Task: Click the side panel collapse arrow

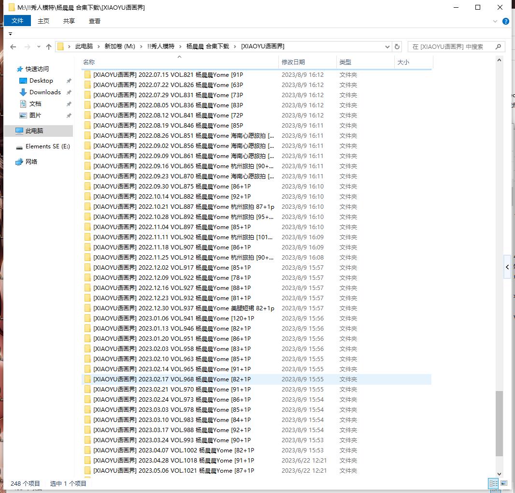Action: tap(507, 267)
